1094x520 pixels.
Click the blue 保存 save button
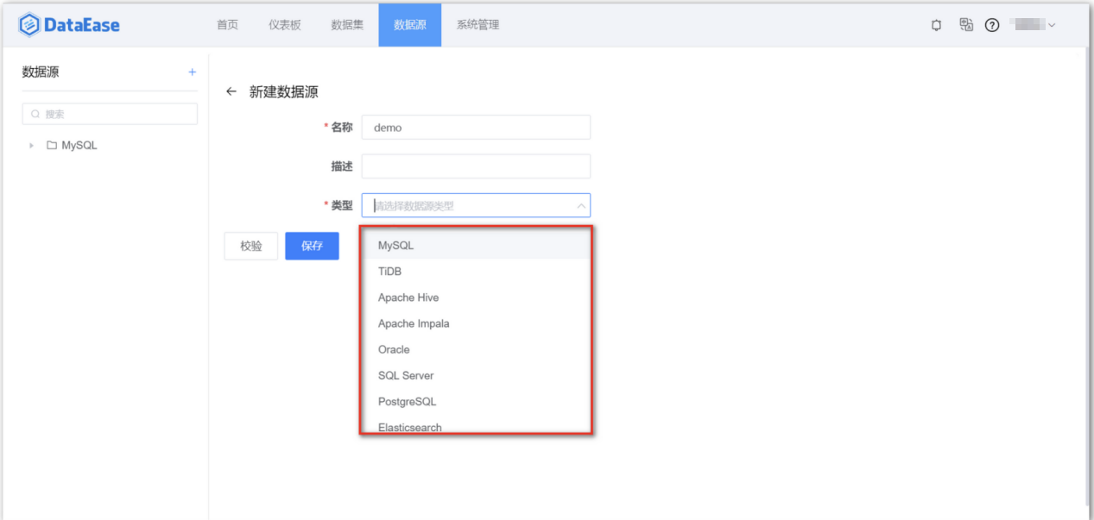coord(312,246)
